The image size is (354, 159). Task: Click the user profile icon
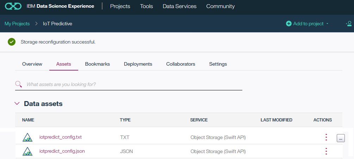click(349, 24)
